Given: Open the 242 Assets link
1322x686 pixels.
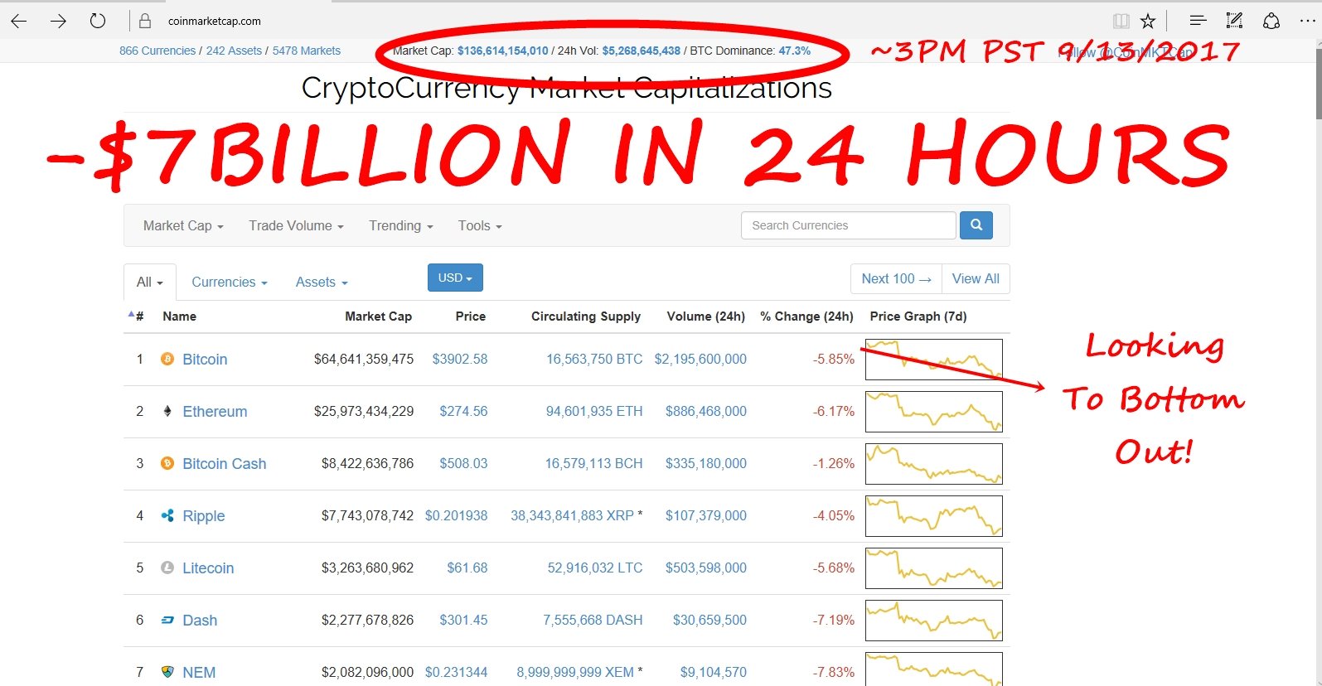Looking at the screenshot, I should point(234,51).
